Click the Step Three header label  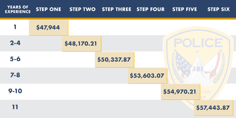[117, 9]
